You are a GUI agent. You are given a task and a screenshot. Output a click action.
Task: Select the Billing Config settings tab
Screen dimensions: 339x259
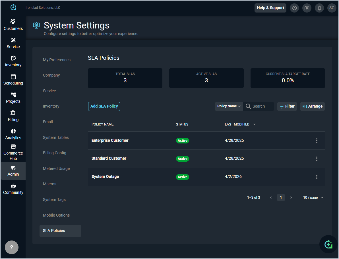55,153
